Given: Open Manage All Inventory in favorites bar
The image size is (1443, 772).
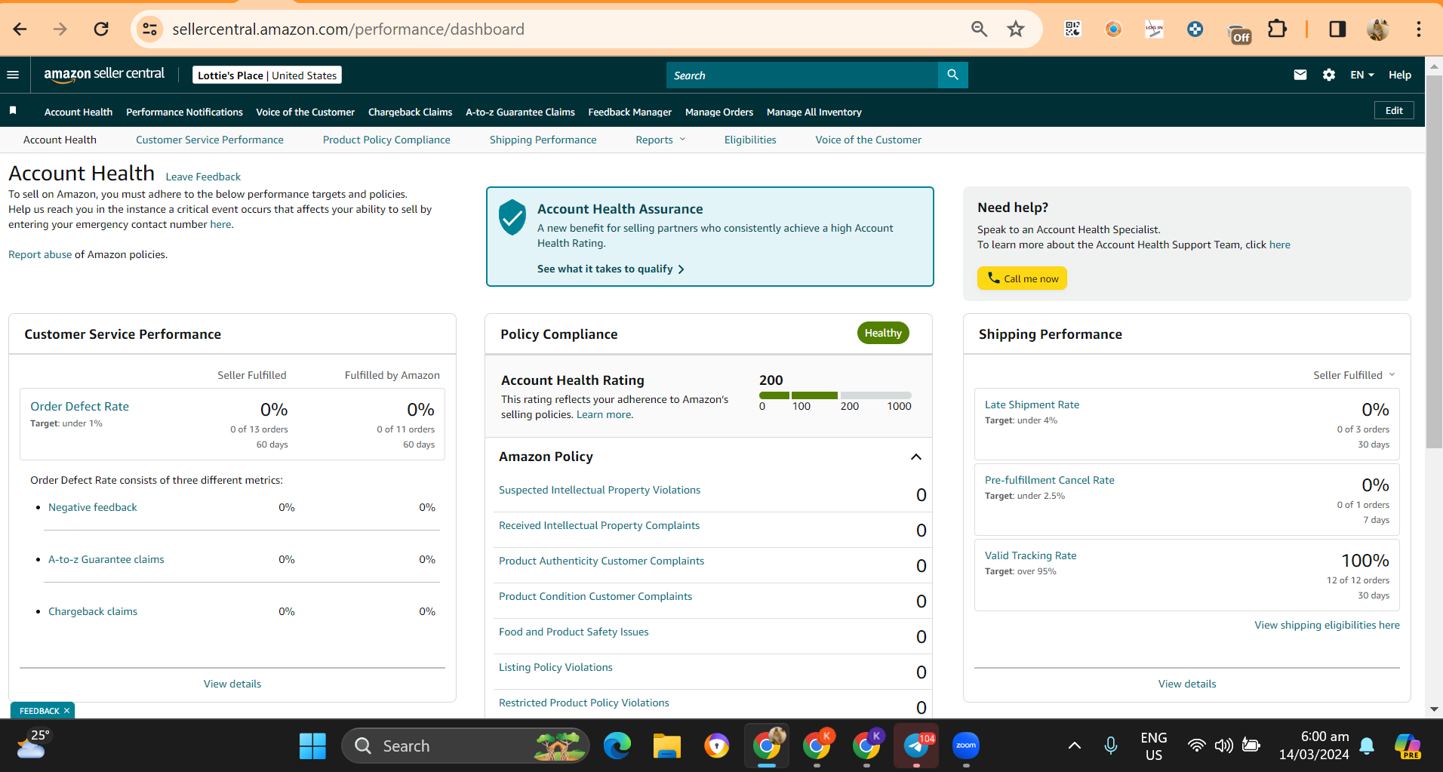Looking at the screenshot, I should click(814, 112).
